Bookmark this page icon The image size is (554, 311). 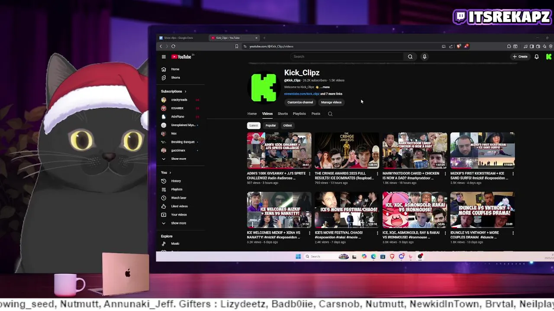point(236,46)
